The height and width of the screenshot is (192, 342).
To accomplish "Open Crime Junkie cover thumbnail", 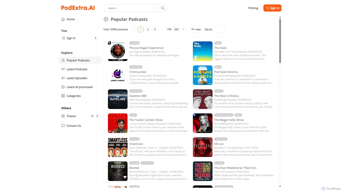I will pos(118,75).
